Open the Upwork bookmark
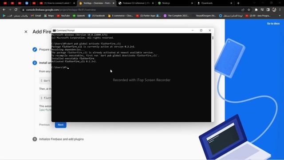 click(x=79, y=16)
